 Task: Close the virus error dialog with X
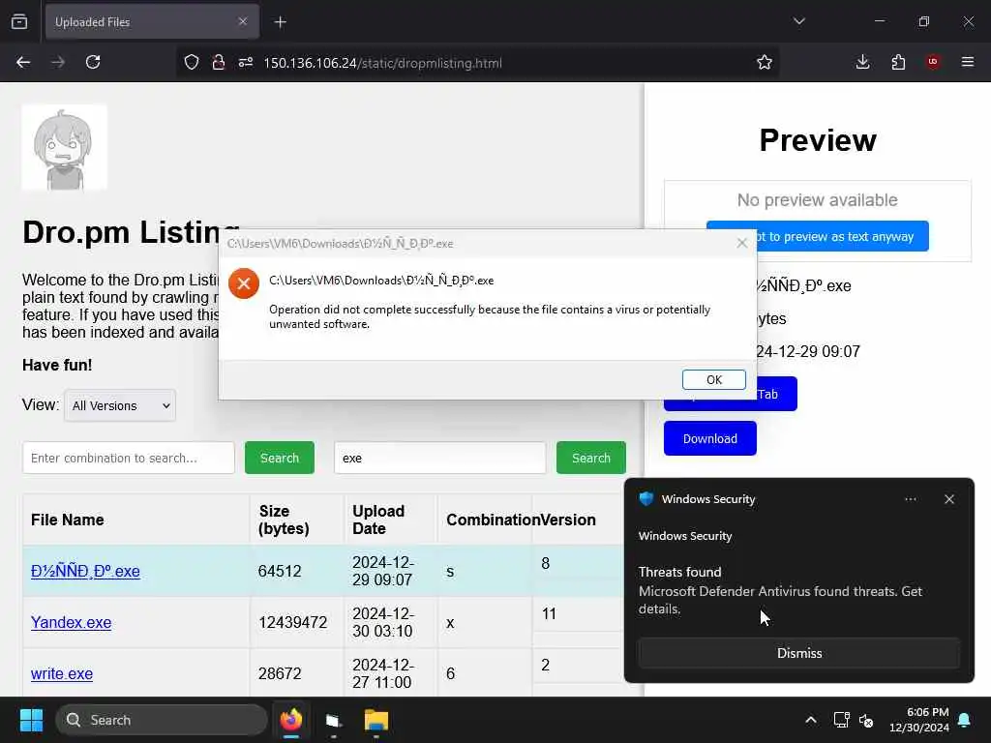[742, 243]
